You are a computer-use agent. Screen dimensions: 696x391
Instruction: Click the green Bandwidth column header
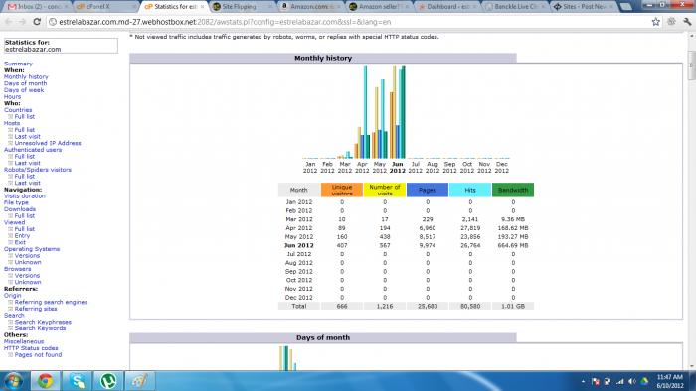coord(513,190)
